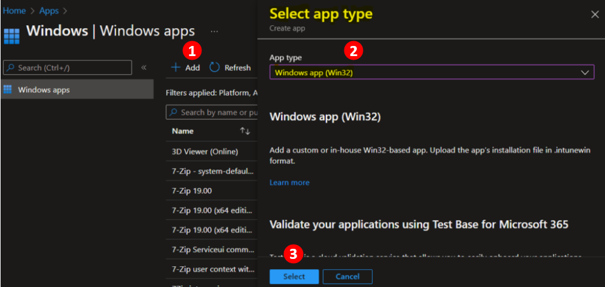The height and width of the screenshot is (287, 605).
Task: Click the Windows apps grid icon in header
Action: pos(11,36)
